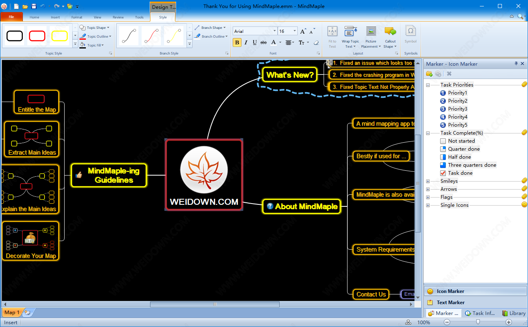528x327 pixels.
Task: Toggle Bold formatting button
Action: 237,42
